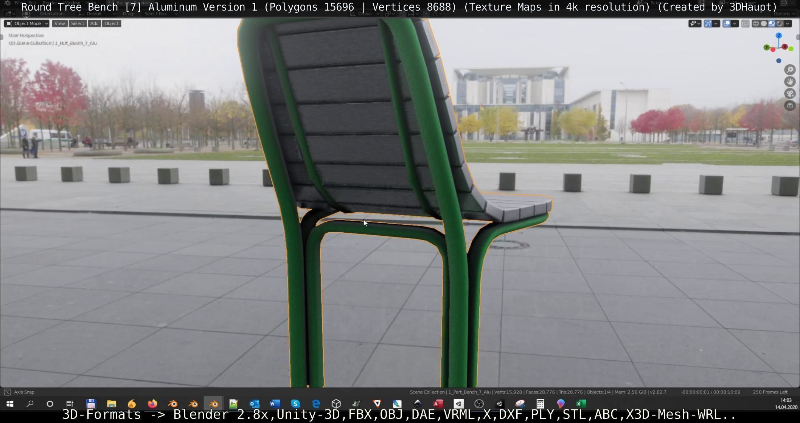This screenshot has height=423, width=800.
Task: Click the pan view hand icon
Action: point(790,82)
